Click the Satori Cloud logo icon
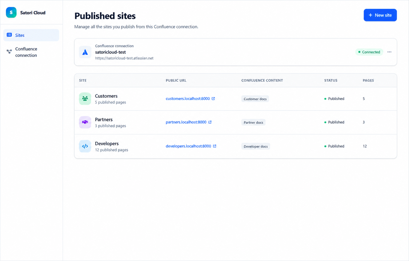Image resolution: width=409 pixels, height=261 pixels. (11, 12)
